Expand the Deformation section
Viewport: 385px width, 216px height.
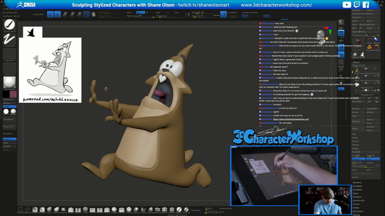tap(358, 211)
